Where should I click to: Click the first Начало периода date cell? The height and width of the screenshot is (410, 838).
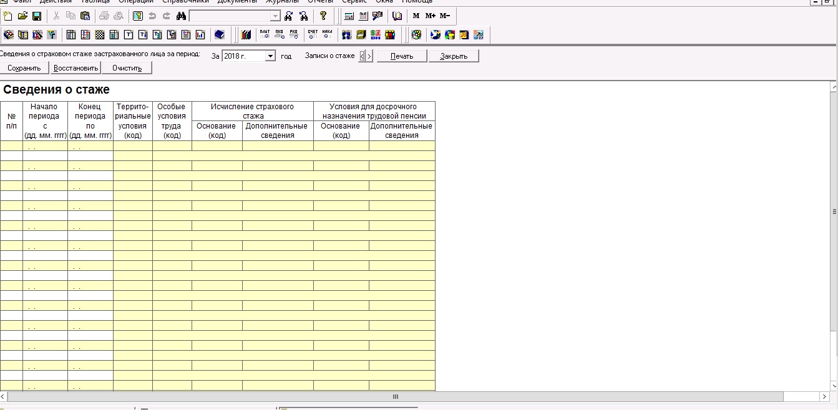coord(45,146)
